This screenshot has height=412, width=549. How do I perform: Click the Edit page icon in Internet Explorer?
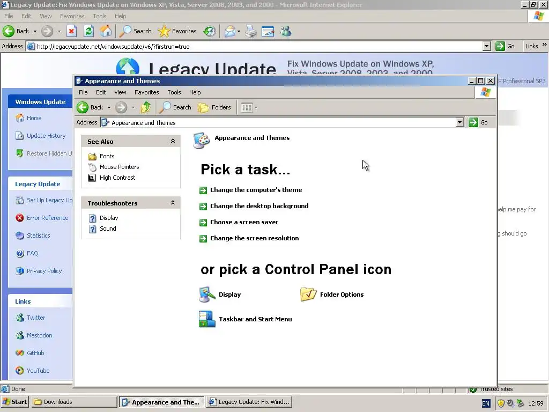pos(268,31)
